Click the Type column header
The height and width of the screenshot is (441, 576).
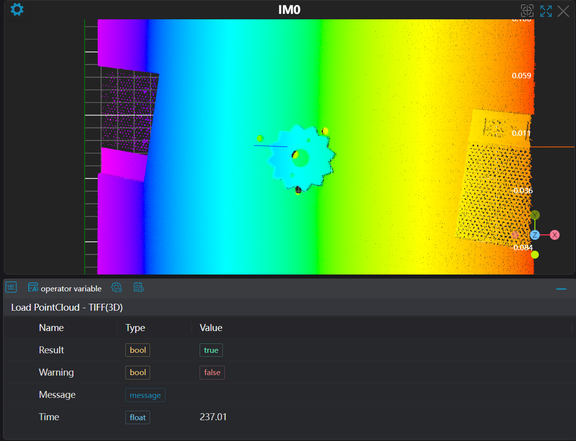135,328
